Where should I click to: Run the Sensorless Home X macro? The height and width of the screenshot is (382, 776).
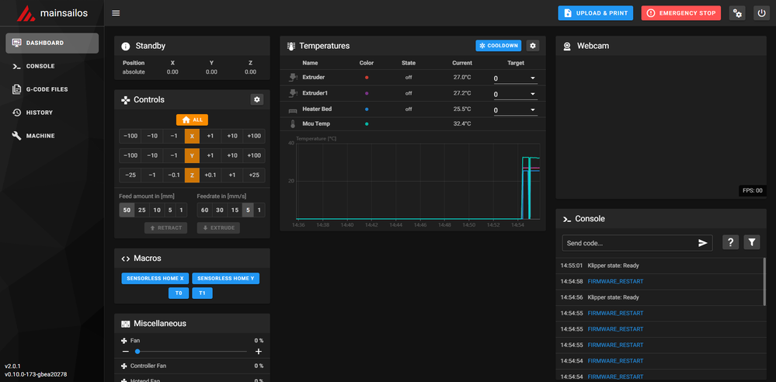(x=155, y=278)
